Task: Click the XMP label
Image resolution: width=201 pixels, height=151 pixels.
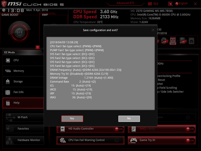Action: (45, 15)
